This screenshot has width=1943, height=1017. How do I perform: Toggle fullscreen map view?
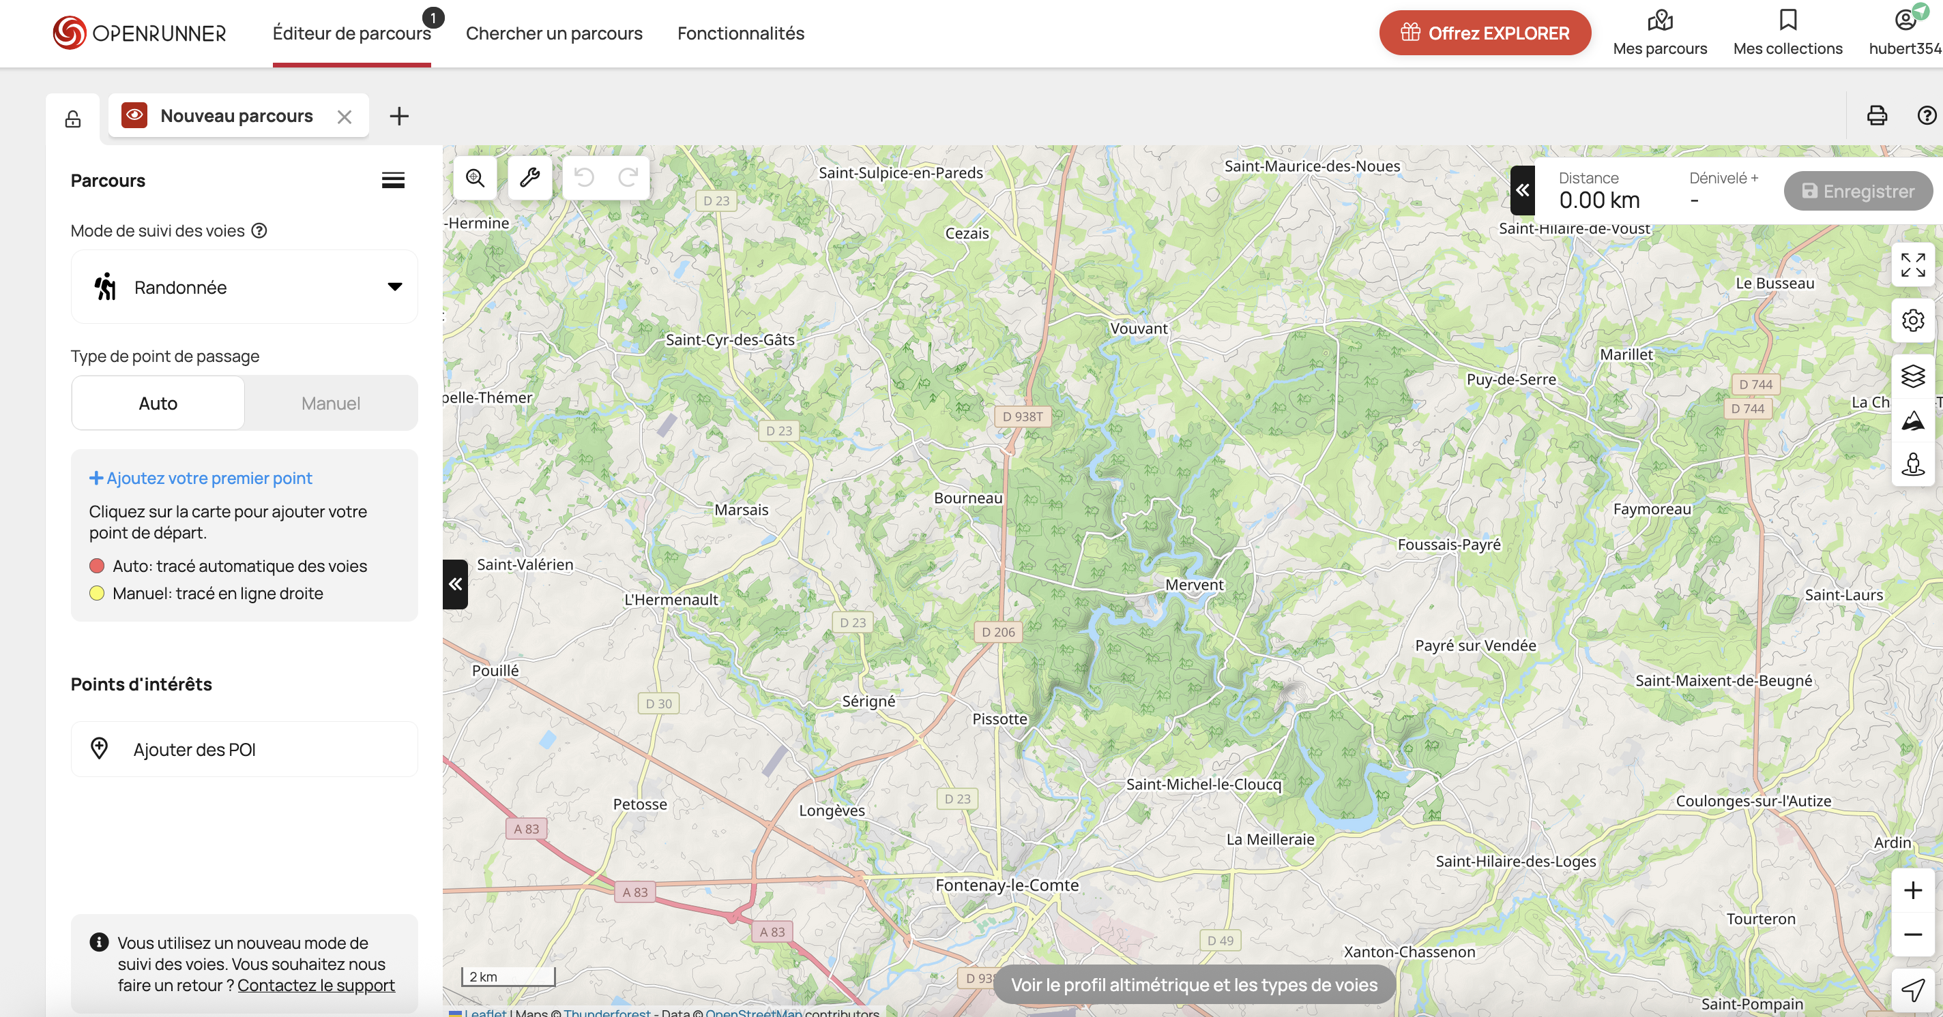click(x=1912, y=265)
